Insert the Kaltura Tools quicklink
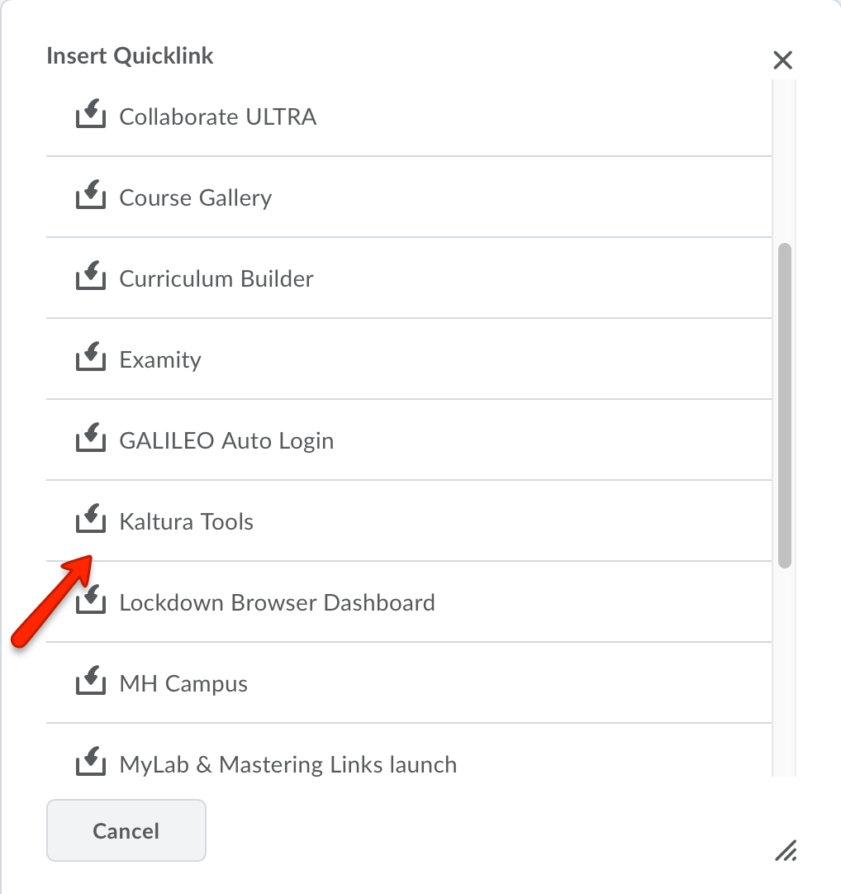The height and width of the screenshot is (894, 841). [187, 521]
